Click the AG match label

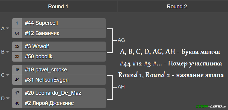[x=121, y=40]
